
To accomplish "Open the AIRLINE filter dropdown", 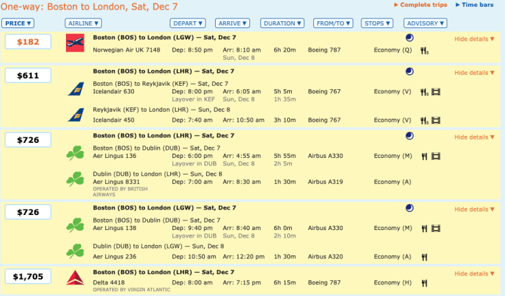I will (83, 23).
